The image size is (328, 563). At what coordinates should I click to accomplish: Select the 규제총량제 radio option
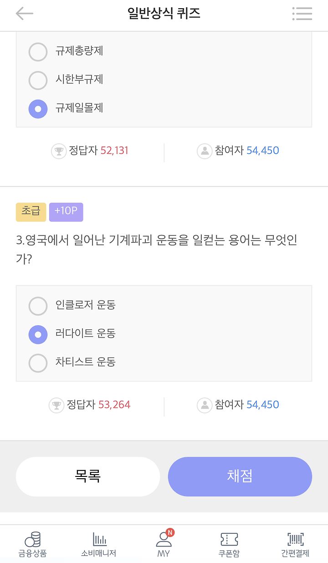click(38, 51)
